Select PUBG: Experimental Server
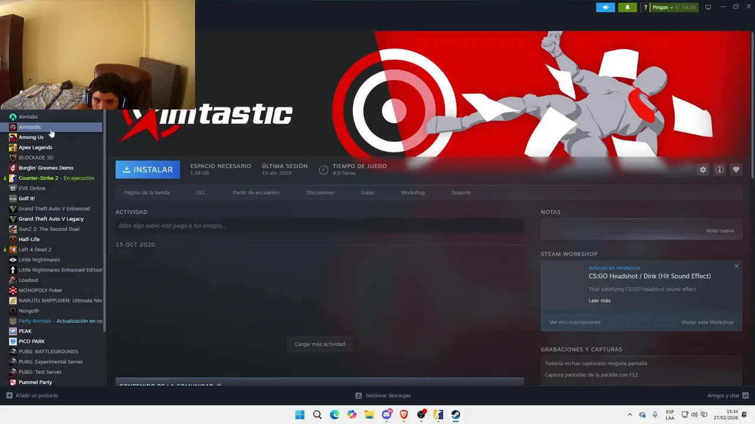755x424 pixels. coord(52,362)
